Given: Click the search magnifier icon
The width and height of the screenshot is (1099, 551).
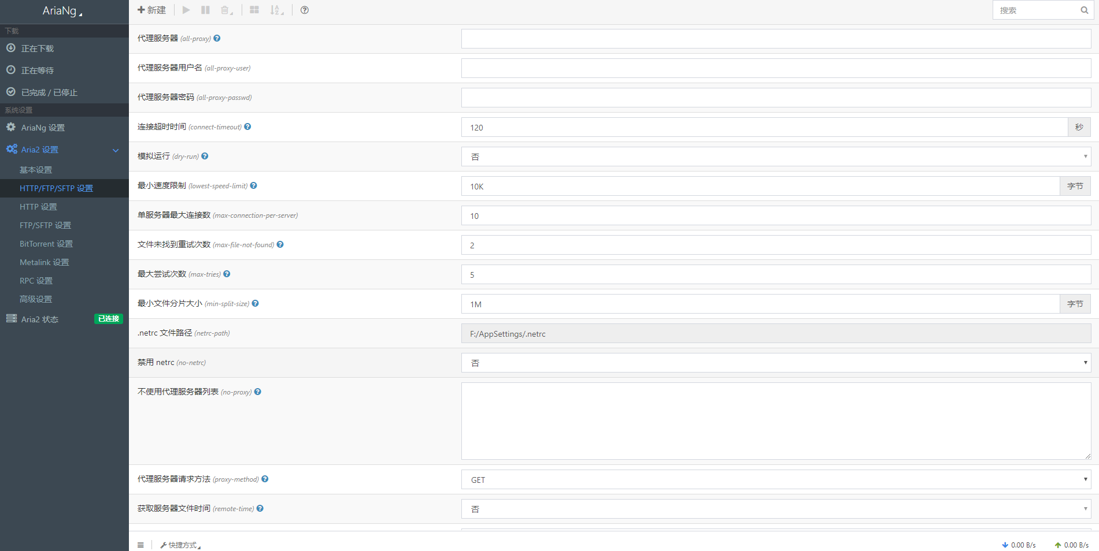Looking at the screenshot, I should tap(1085, 10).
